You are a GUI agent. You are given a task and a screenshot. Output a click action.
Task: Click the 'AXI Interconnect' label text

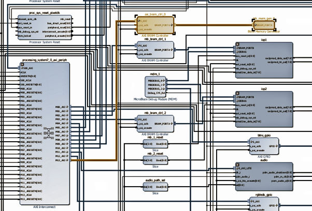[45, 207]
